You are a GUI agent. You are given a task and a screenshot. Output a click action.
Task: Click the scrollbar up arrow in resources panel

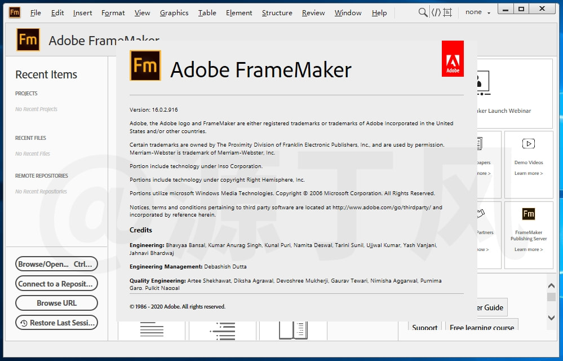[x=551, y=285]
